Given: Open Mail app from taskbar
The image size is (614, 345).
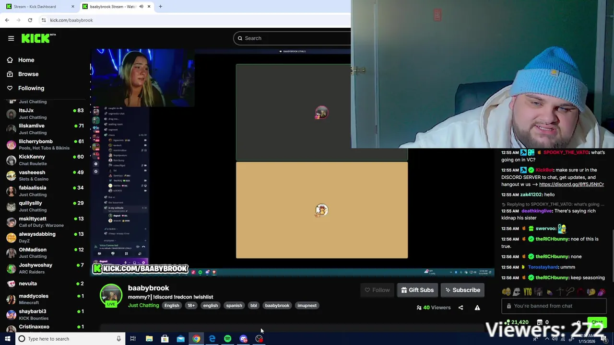Looking at the screenshot, I should 180,339.
